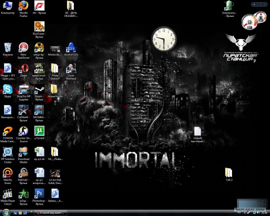Open the Pirate Station7 folder

tap(55, 72)
